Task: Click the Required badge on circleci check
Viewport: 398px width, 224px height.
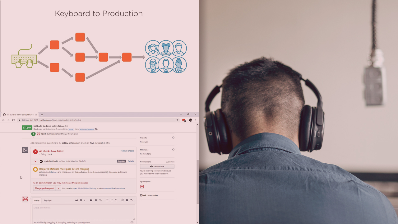Action: pyautogui.click(x=121, y=161)
